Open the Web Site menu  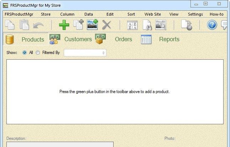(x=153, y=14)
